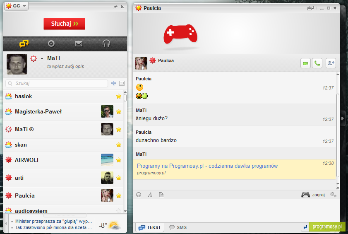Open emoticon picker in chat toolbar
Screen dimensions: 348x234
[x=139, y=195]
